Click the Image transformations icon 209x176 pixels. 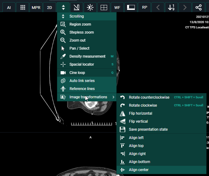pyautogui.click(x=63, y=97)
